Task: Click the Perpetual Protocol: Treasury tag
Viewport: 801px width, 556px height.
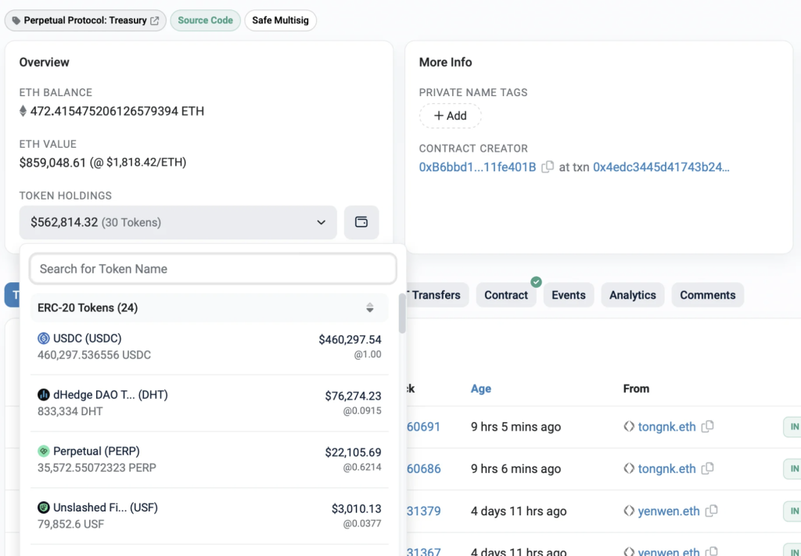Action: [x=85, y=21]
